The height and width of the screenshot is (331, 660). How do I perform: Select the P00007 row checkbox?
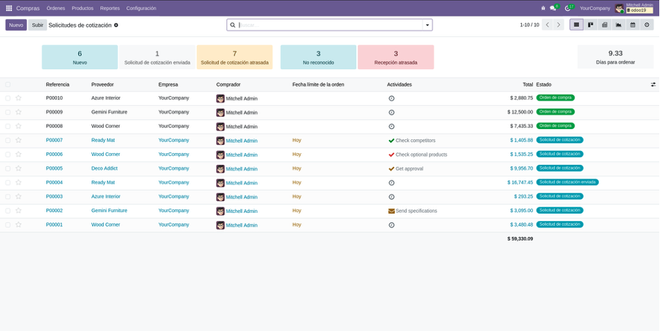[x=8, y=140]
